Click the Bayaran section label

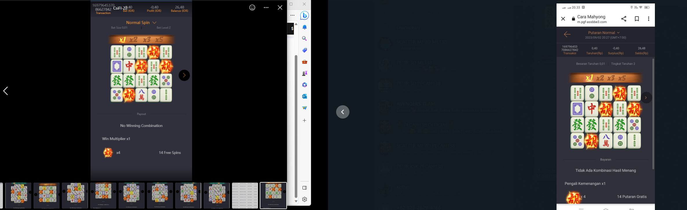605,160
